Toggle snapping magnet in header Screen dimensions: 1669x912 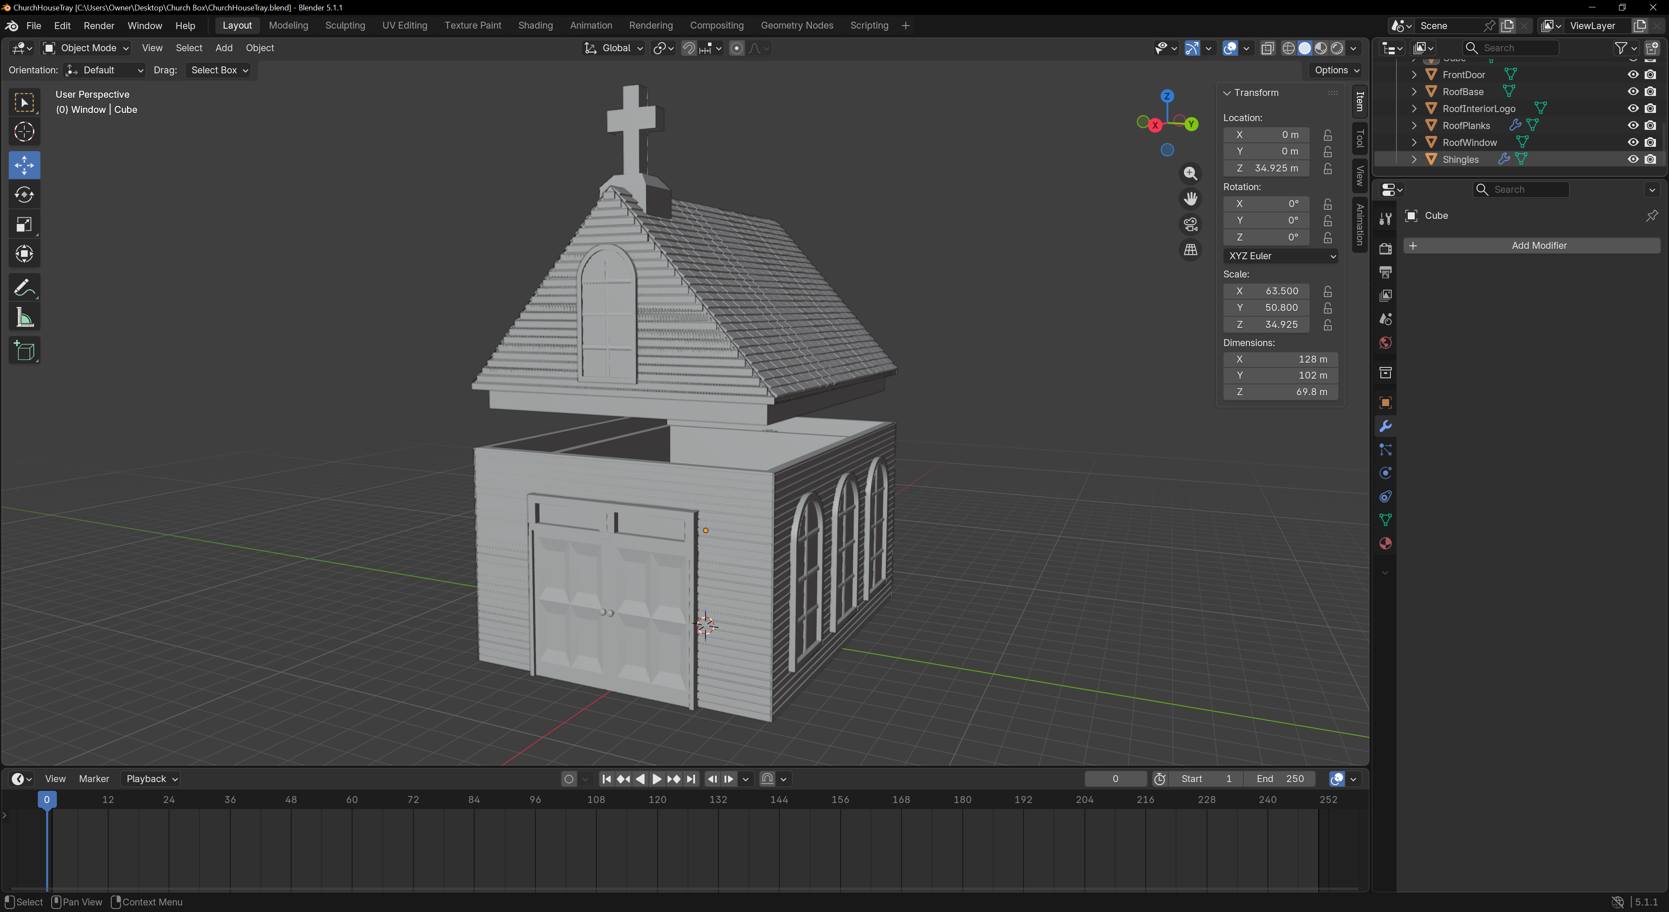(688, 48)
